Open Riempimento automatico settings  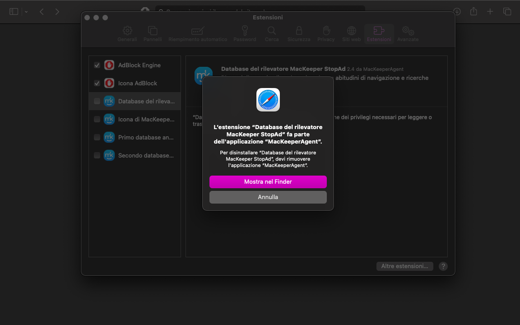198,33
